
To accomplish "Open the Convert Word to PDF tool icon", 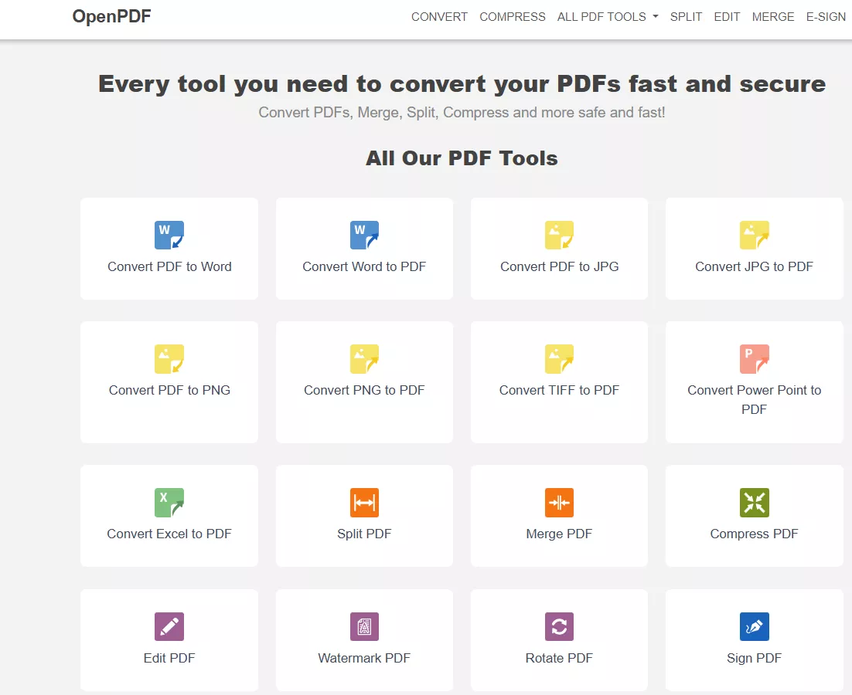I will [363, 235].
